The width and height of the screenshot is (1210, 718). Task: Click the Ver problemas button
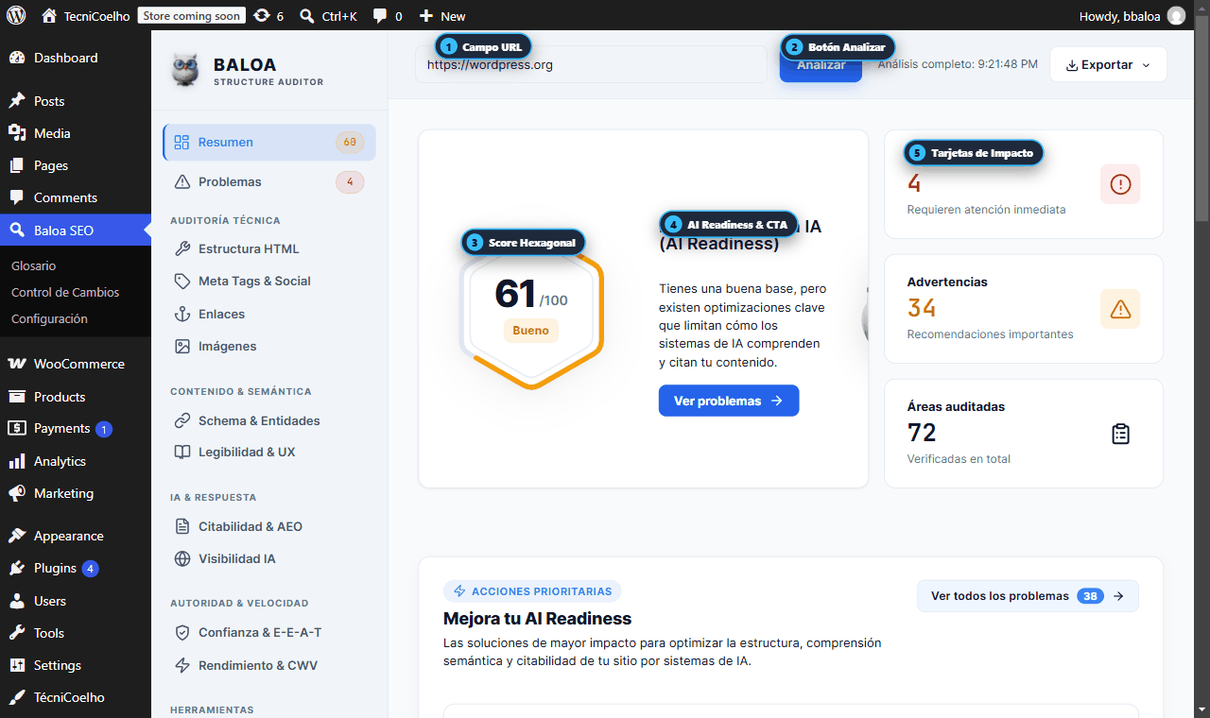point(729,401)
